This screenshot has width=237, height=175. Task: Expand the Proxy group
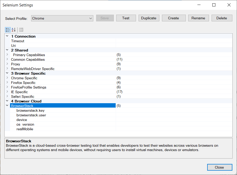tap(7, 64)
